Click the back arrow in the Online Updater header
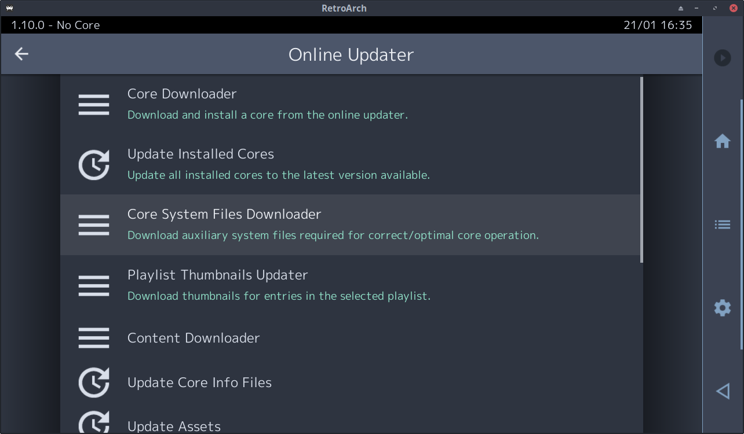Screen dimensions: 744x434 (x=21, y=54)
